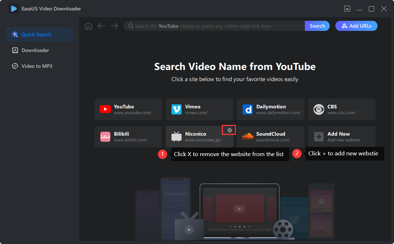
Task: Click the Add URLs button
Action: coord(356,26)
